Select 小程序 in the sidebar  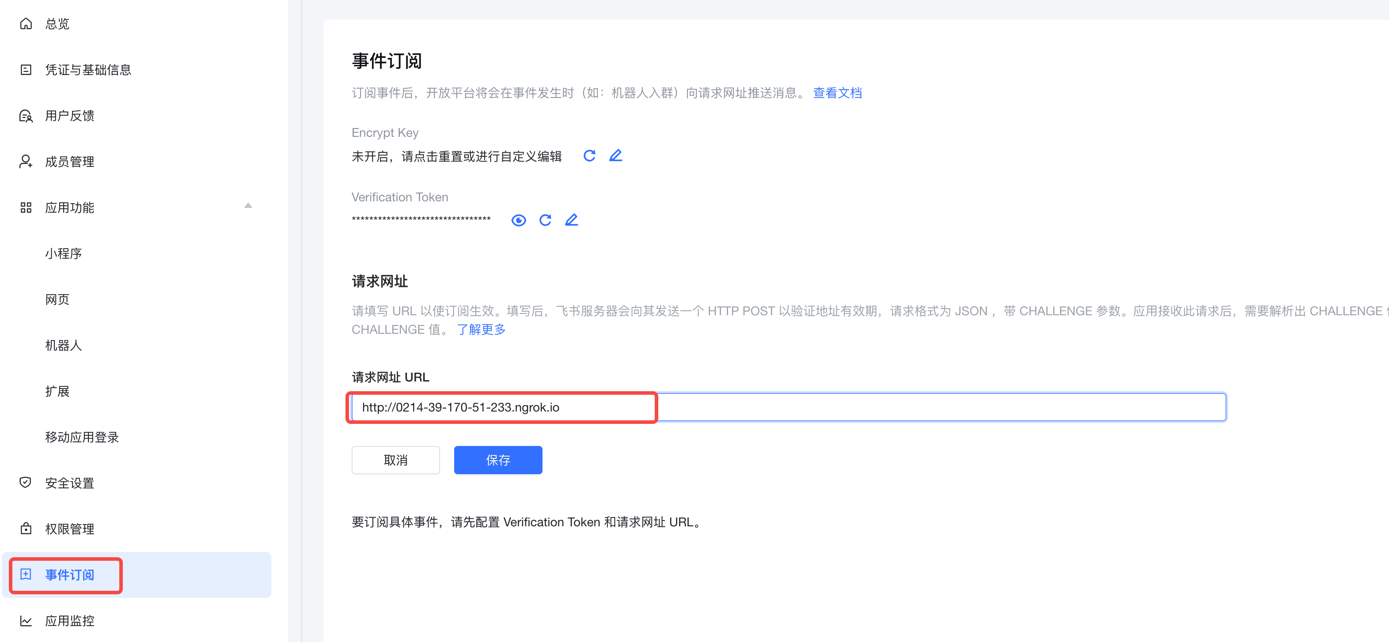(63, 253)
